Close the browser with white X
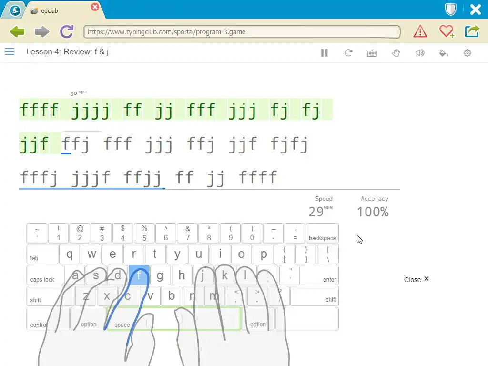Screen dimensions: 488x366 click(x=475, y=10)
